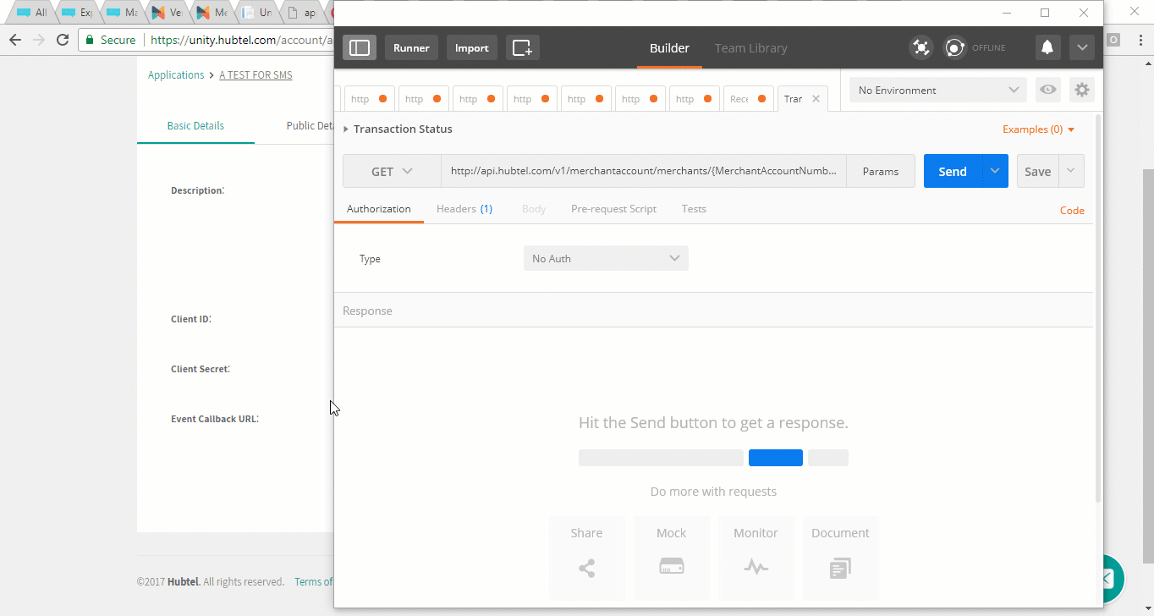This screenshot has height=616, width=1154.
Task: Open the No Auth type dropdown
Action: [x=606, y=258]
